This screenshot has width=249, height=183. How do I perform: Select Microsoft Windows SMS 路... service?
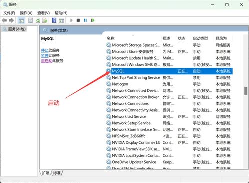click(169, 65)
